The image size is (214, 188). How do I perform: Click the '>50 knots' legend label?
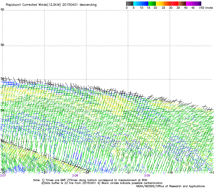(206, 8)
